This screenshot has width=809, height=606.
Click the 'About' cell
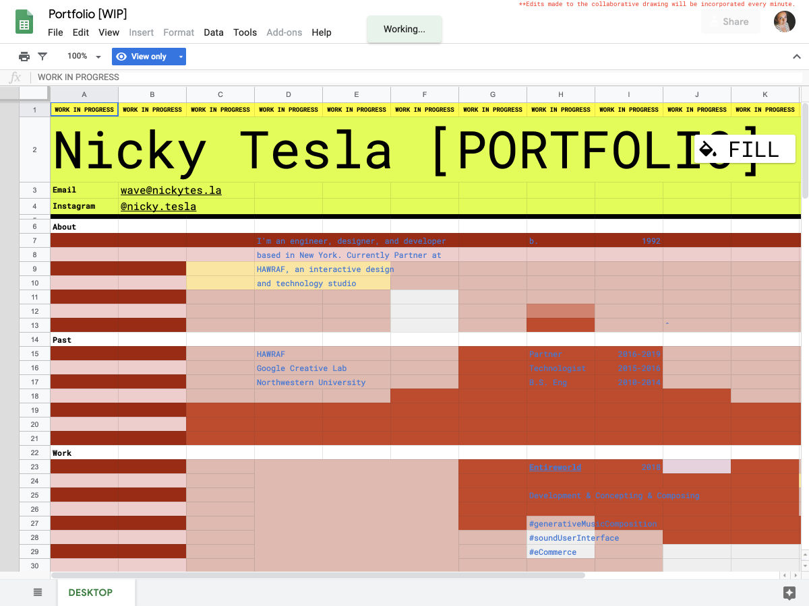click(84, 227)
